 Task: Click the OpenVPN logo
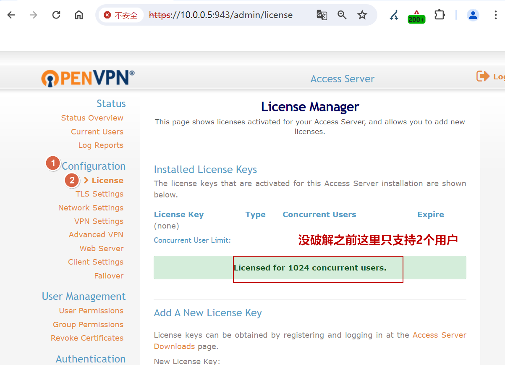86,78
